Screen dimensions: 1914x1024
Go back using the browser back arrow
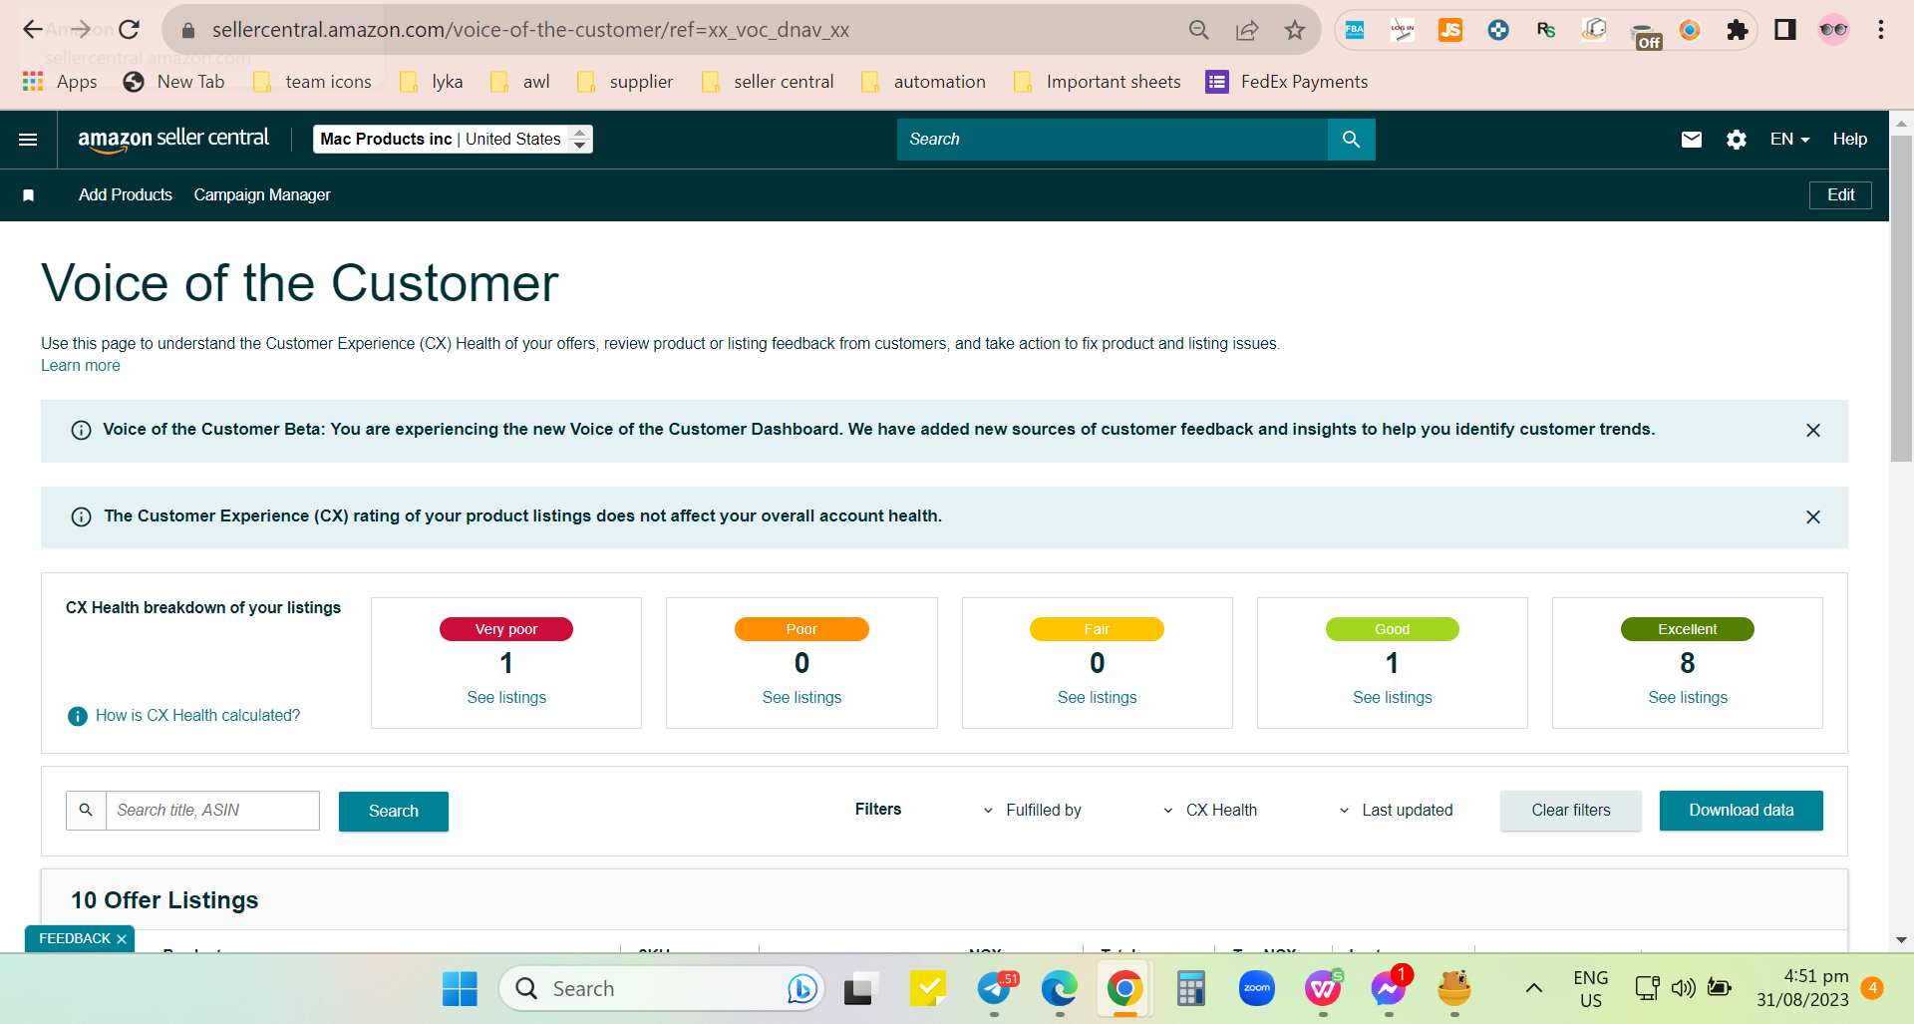click(33, 30)
